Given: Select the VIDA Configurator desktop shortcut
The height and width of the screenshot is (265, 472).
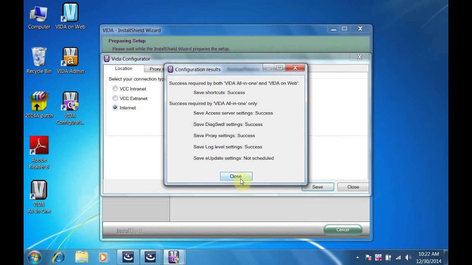Looking at the screenshot, I should point(70,109).
